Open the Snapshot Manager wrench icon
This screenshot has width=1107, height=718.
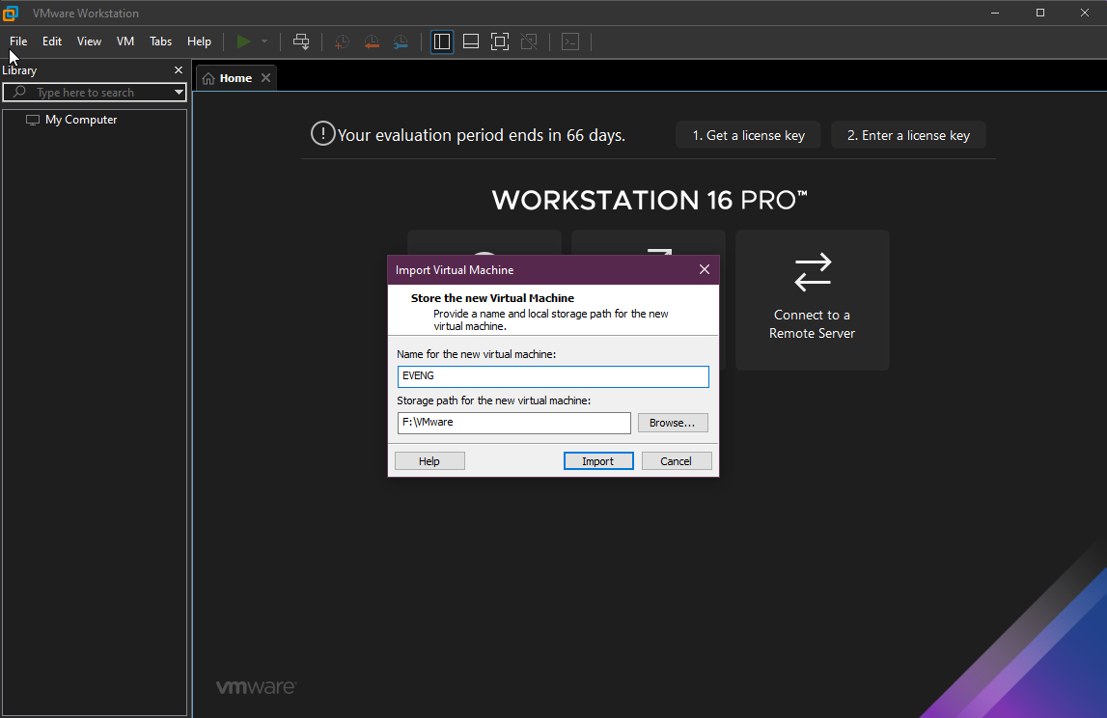point(401,41)
